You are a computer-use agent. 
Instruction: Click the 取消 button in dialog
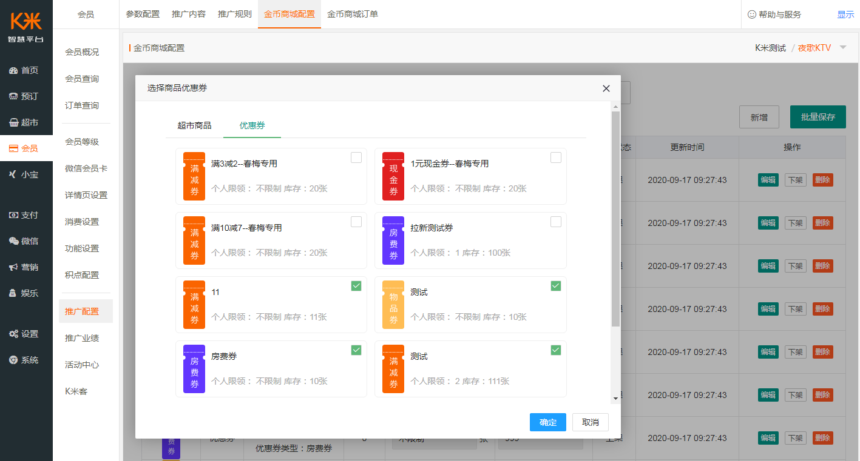tap(591, 422)
